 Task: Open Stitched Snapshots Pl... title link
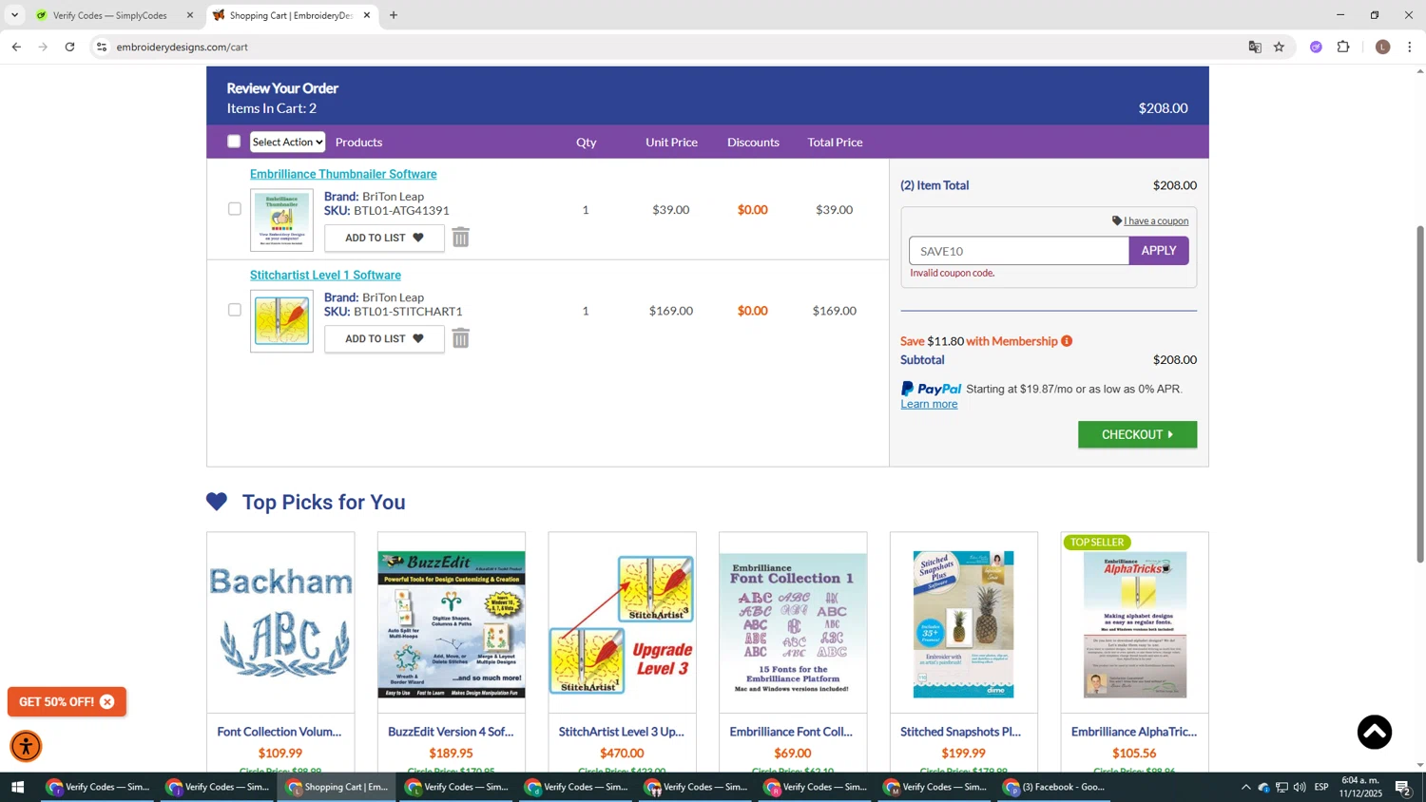coord(961,732)
